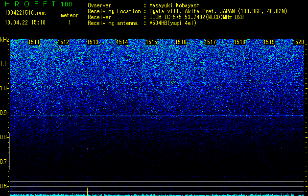Click the 1.1 kHz axis label
The image size is (308, 196).
click(x=3, y=64)
